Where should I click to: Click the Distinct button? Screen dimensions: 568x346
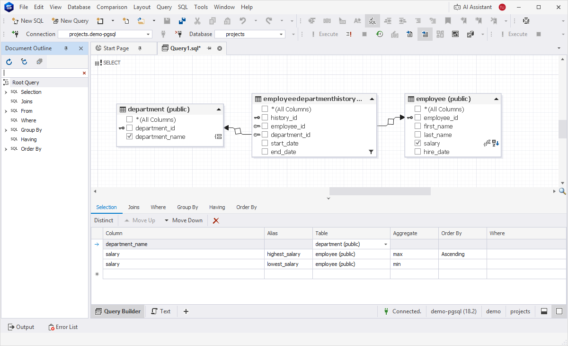click(104, 220)
